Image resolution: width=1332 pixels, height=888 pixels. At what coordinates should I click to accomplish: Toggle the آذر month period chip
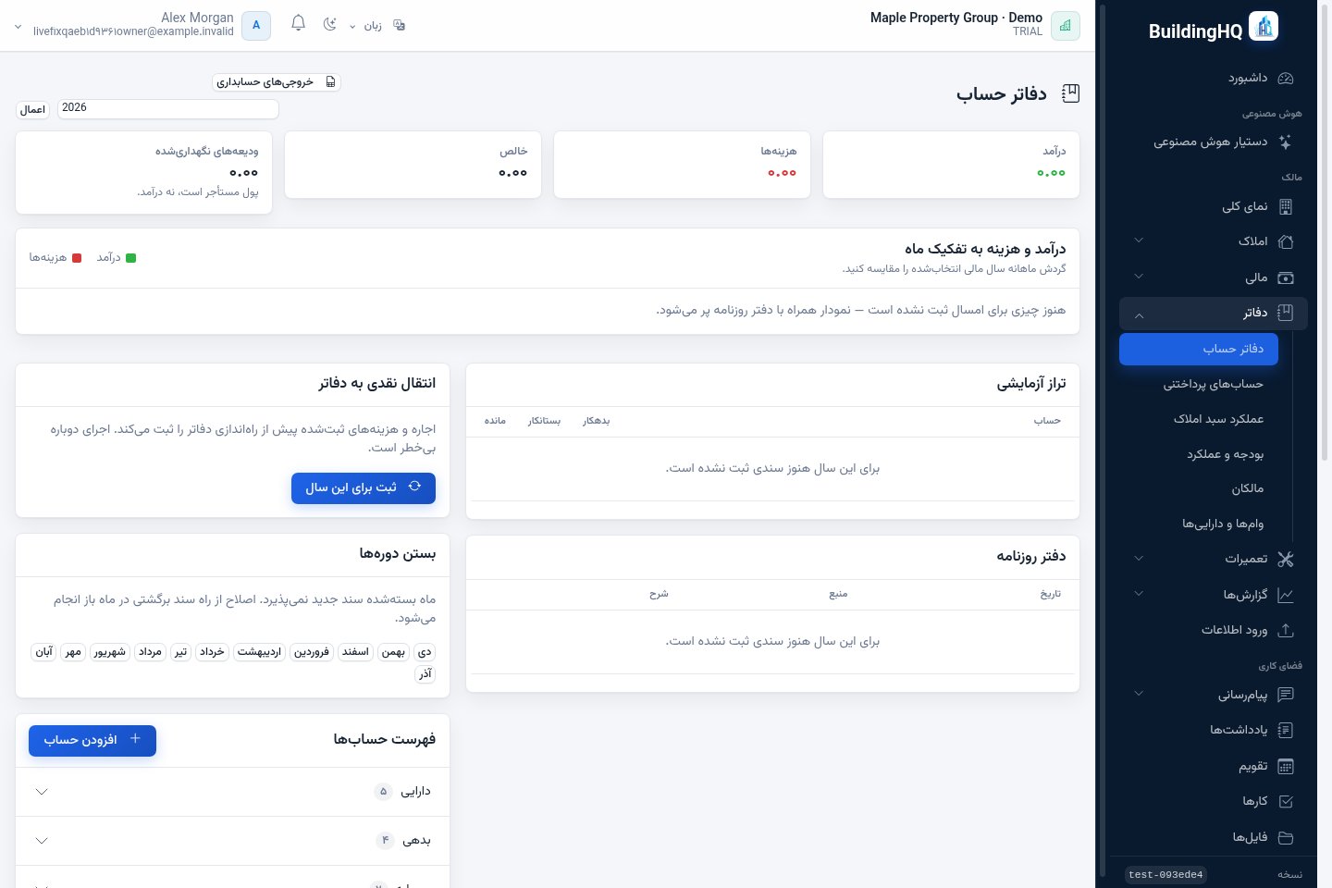click(x=425, y=674)
